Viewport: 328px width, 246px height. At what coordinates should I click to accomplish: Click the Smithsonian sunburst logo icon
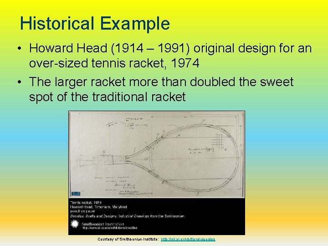[75, 224]
